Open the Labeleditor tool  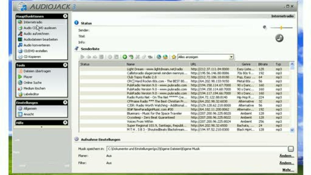click(x=31, y=94)
